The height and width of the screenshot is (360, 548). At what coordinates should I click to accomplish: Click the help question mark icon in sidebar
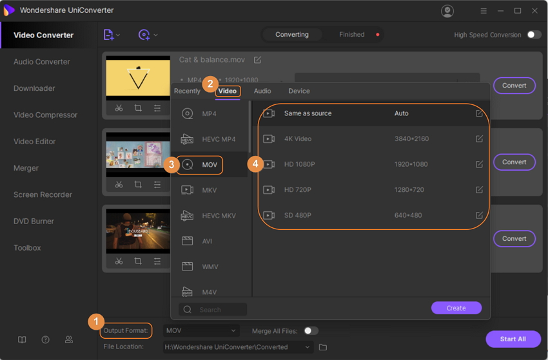point(45,339)
